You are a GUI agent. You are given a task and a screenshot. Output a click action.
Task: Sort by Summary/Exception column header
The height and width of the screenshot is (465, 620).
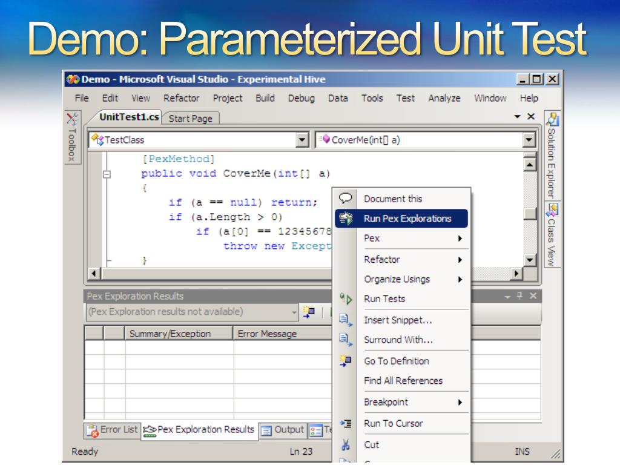(179, 334)
